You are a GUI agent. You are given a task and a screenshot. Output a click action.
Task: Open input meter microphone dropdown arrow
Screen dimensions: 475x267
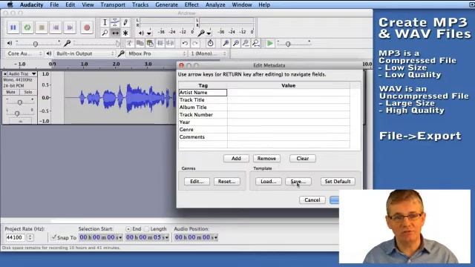point(209,33)
